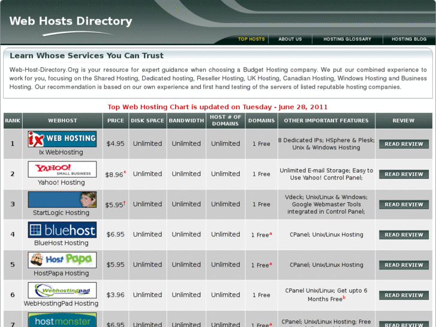The image size is (436, 327).
Task: Click rank number 4 cell
Action: (13, 235)
